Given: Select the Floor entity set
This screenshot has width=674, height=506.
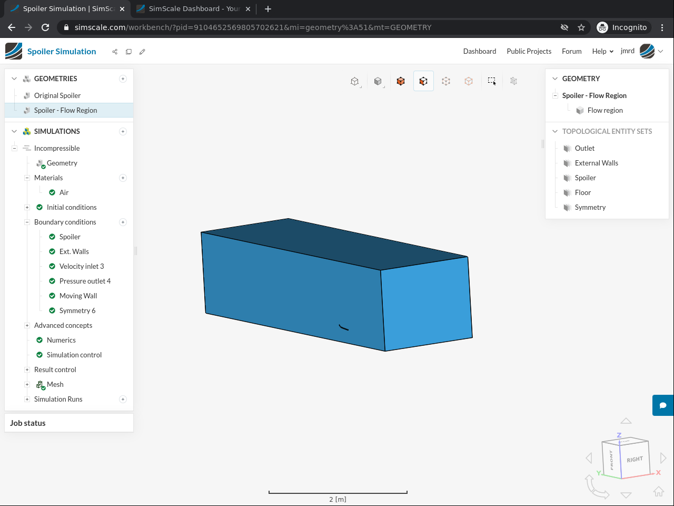Looking at the screenshot, I should 582,192.
